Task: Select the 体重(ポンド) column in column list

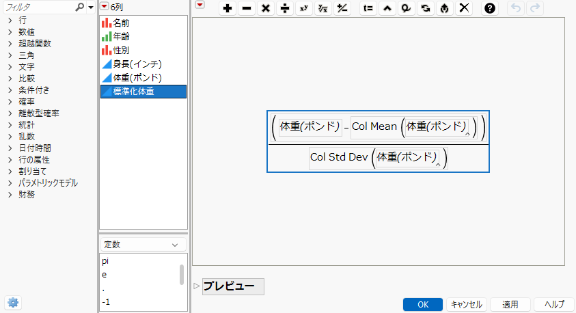Action: (143, 78)
